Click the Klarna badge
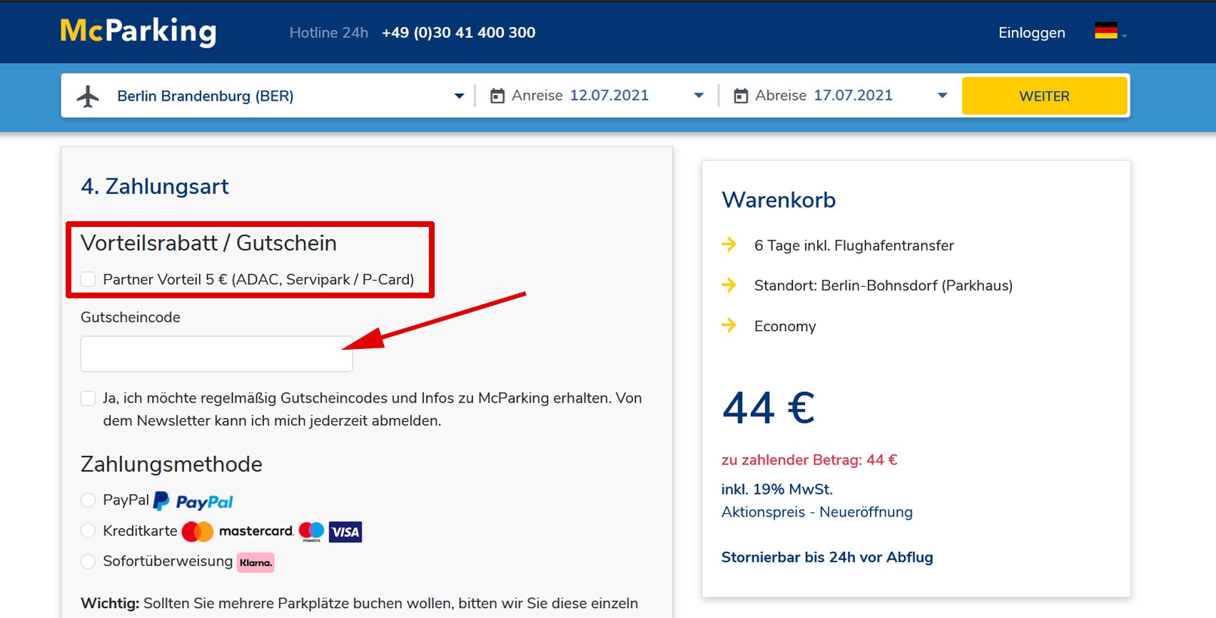This screenshot has height=618, width=1216. pos(255,562)
